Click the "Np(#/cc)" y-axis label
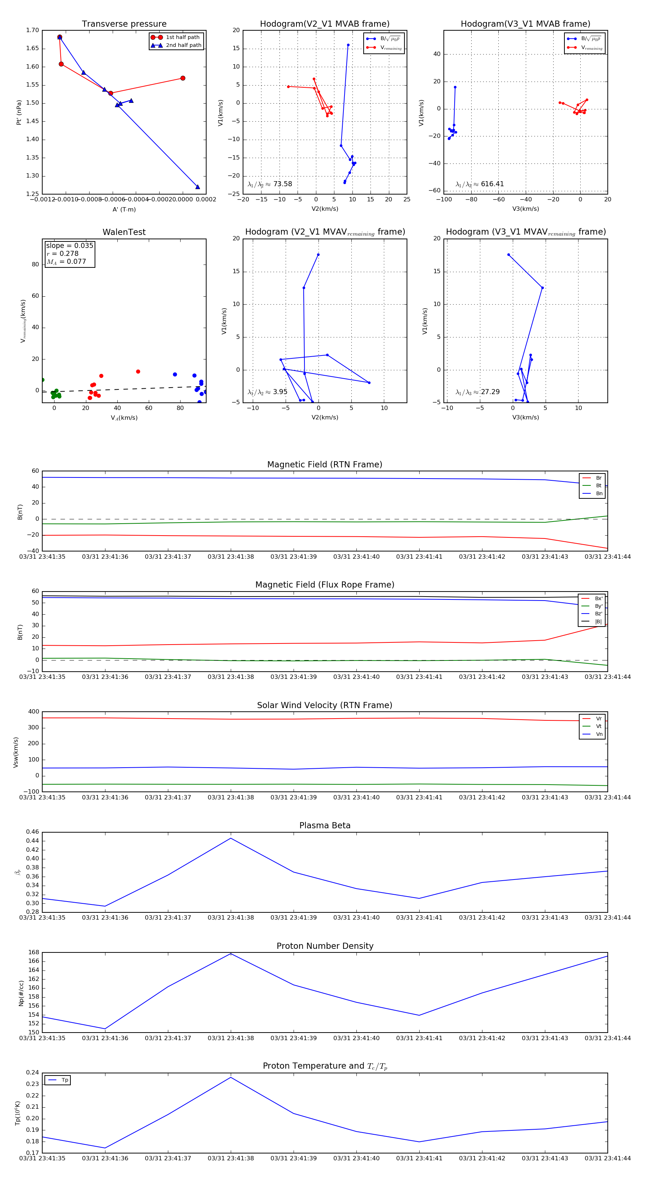The image size is (650, 1191). 21,993
